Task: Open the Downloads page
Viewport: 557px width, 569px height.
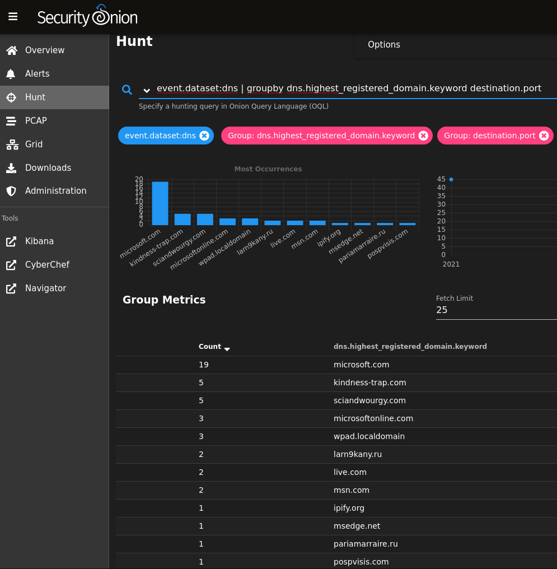Action: [x=54, y=168]
